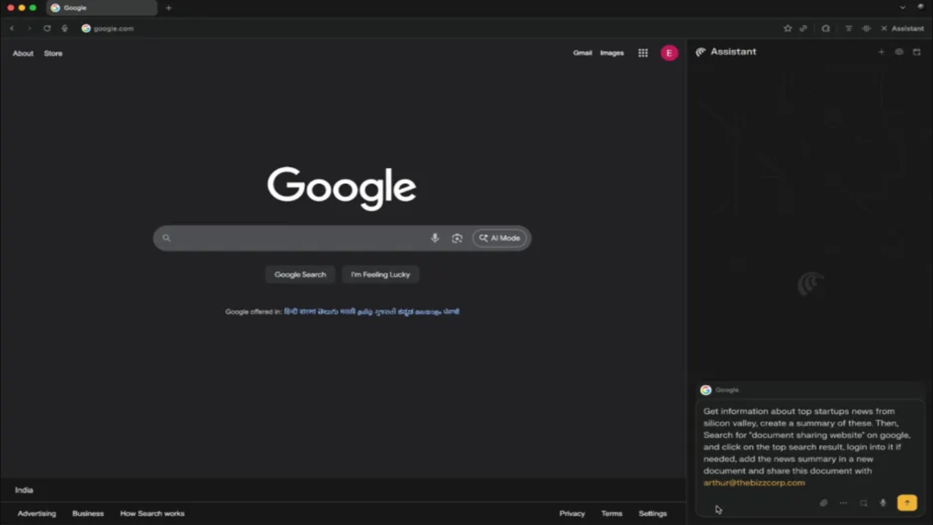
Task: Open the Google apps grid
Action: tap(642, 52)
